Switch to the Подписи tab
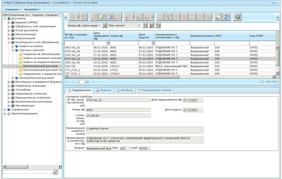 click(x=104, y=90)
